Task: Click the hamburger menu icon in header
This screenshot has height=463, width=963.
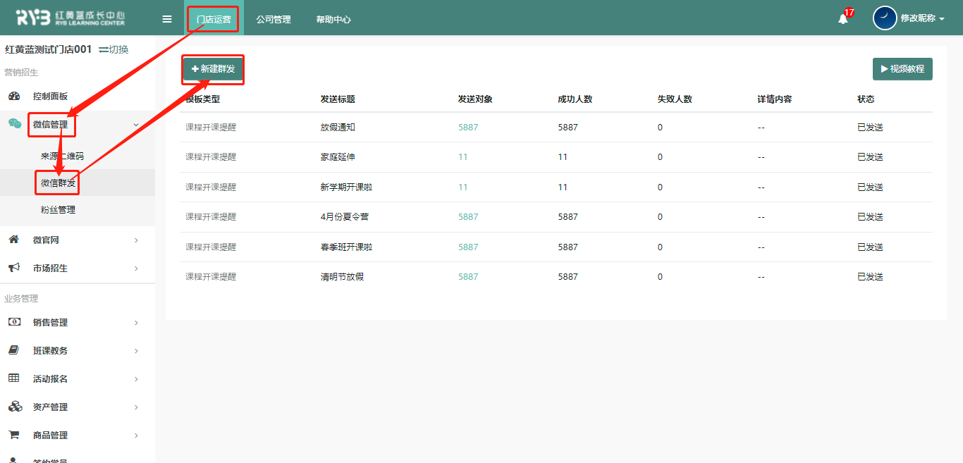Action: coord(167,19)
